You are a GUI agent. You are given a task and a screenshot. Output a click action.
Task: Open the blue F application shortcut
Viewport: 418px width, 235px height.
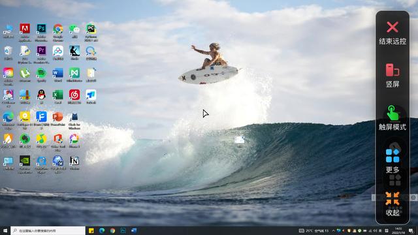41,120
